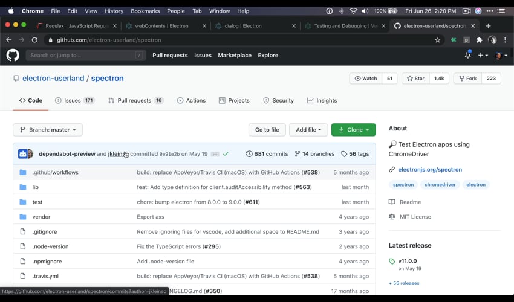Open the user avatar dropdown menu

[x=501, y=56]
